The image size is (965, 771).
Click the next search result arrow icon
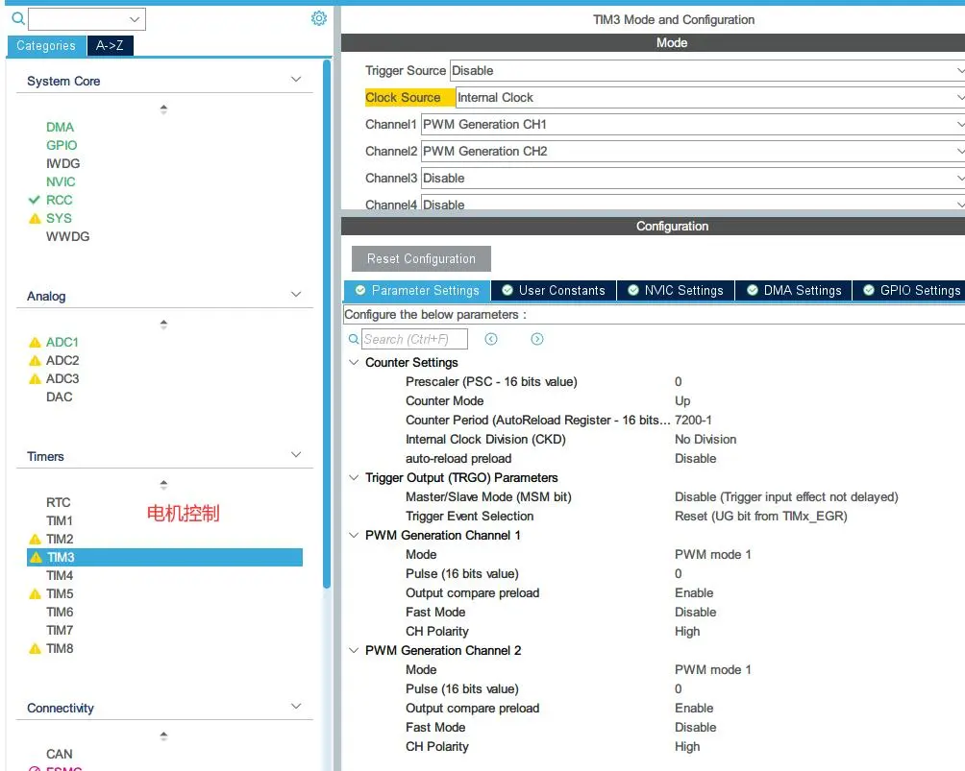point(537,339)
